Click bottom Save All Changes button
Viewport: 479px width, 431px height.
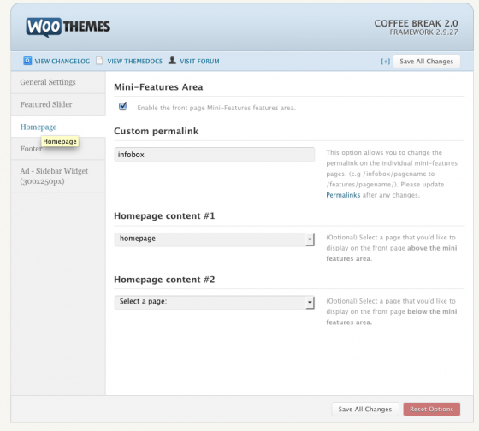click(365, 410)
